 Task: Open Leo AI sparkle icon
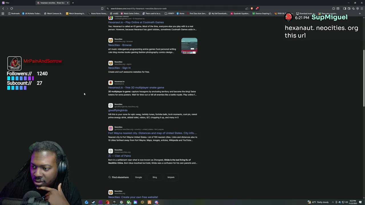point(353,9)
